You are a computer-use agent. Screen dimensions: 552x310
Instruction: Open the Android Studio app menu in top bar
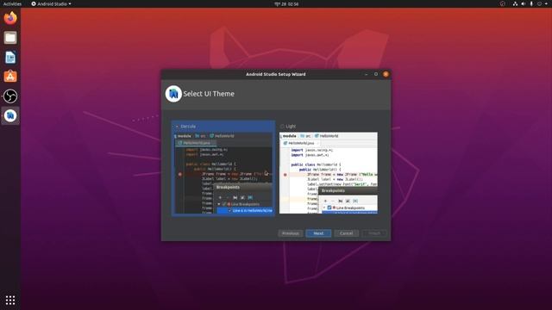(52, 3)
